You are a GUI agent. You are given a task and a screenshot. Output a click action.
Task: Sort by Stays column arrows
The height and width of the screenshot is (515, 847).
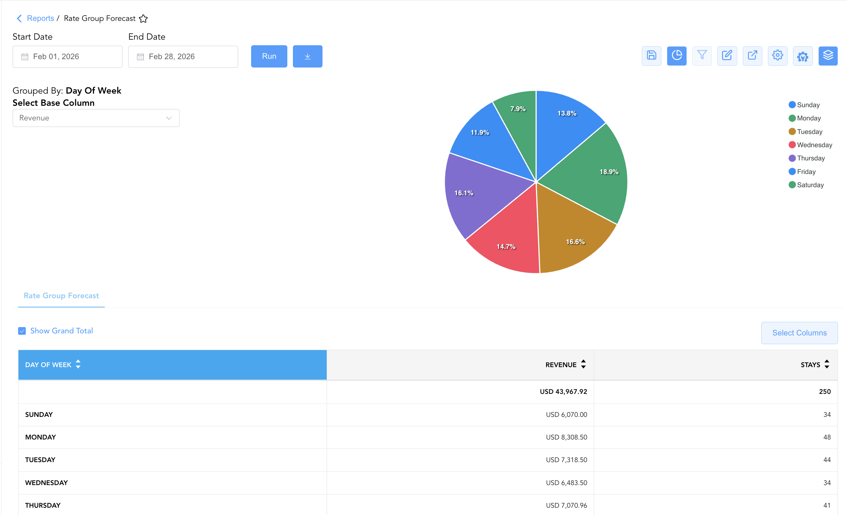pos(827,364)
